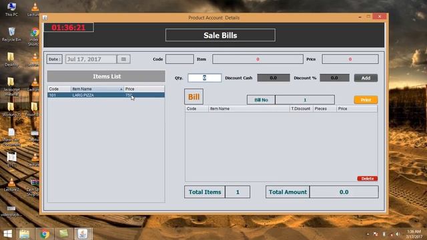The image size is (427, 240).
Task: Close the Product Account Details window
Action: pyautogui.click(x=380, y=17)
